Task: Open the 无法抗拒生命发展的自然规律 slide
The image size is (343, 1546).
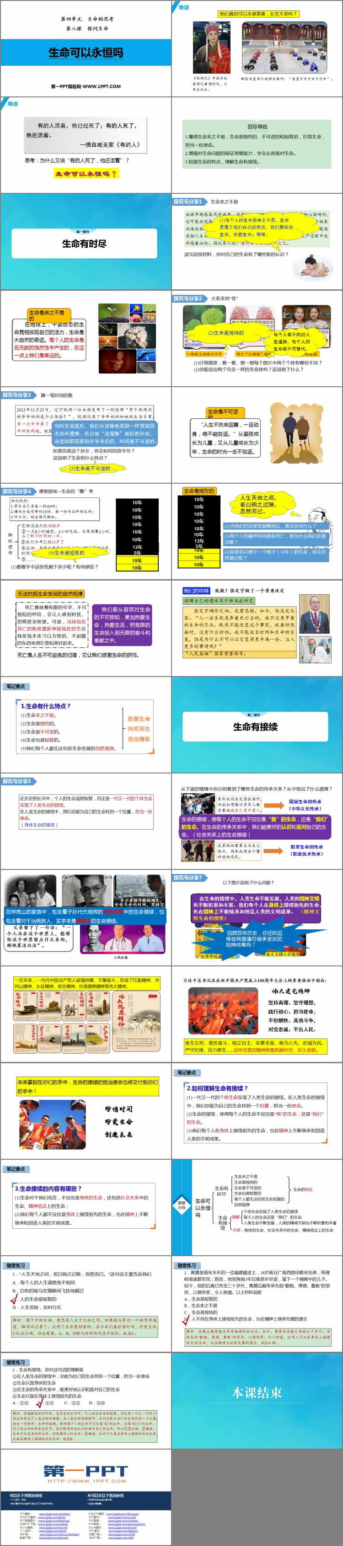Action: 86,629
